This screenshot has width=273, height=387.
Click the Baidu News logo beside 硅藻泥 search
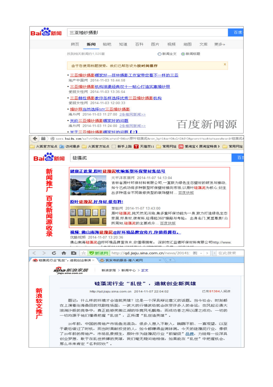pos(49,158)
